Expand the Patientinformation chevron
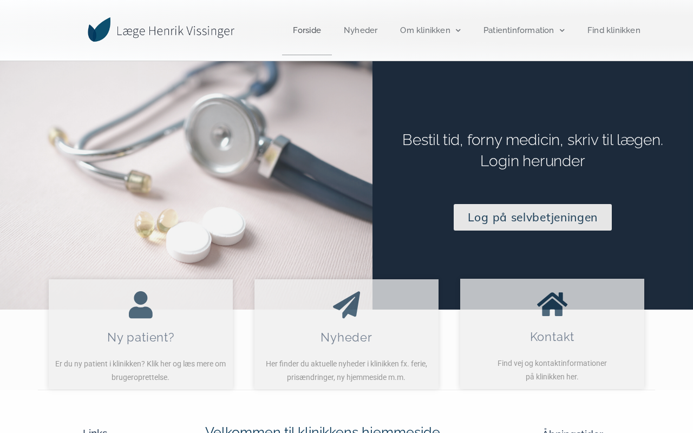 (x=562, y=30)
